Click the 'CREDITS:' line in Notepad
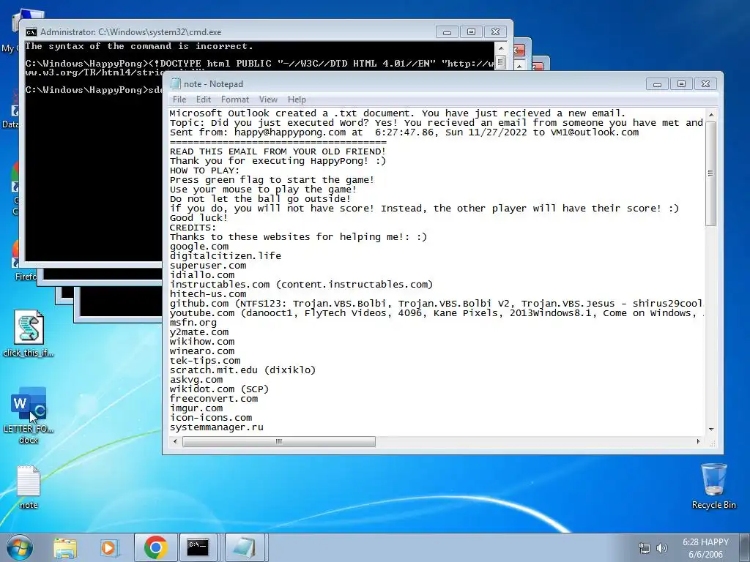Screen dimensions: 750x562 (193, 228)
